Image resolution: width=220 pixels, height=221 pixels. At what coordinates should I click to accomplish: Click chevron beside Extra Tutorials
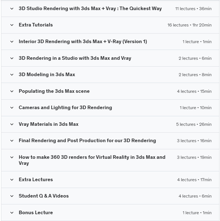point(12,25)
